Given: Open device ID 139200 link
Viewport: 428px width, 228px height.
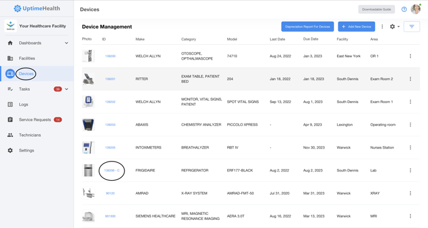Looking at the screenshot, I should 110,56.
